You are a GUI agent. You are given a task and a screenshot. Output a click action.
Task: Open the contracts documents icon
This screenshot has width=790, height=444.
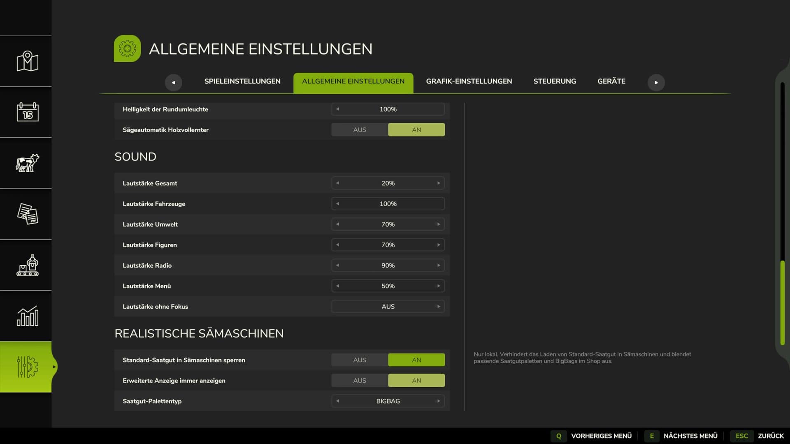(x=27, y=214)
